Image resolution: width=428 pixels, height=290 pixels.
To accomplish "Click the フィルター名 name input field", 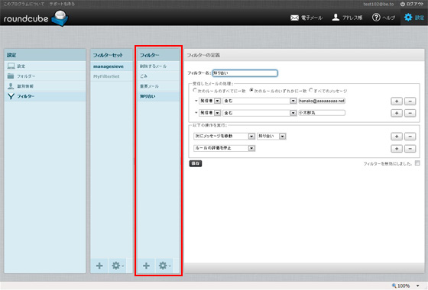I will 245,73.
